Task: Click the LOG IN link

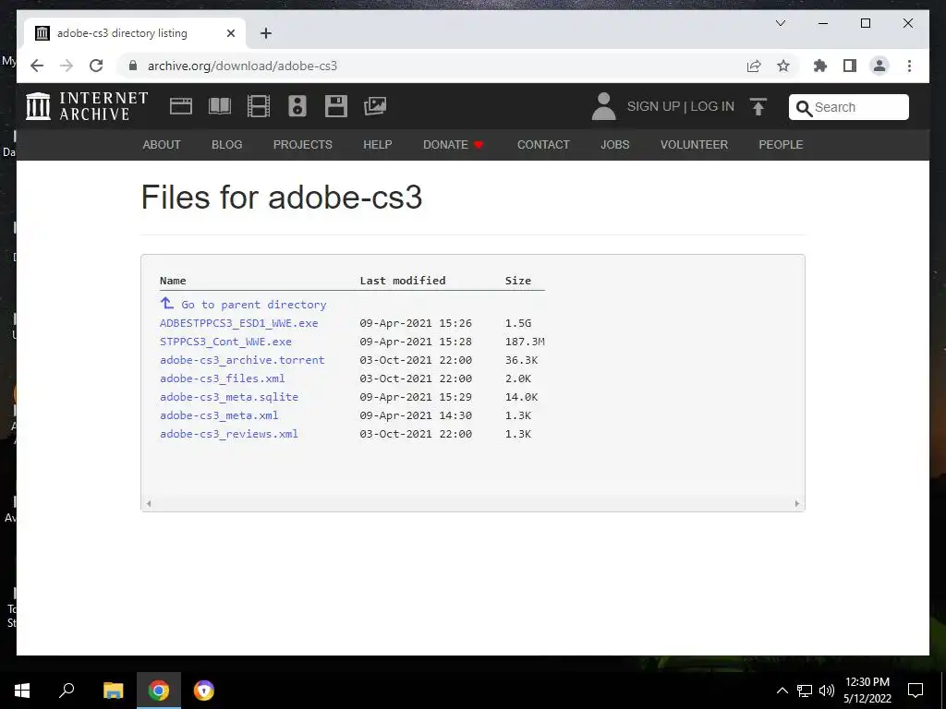Action: click(x=712, y=106)
